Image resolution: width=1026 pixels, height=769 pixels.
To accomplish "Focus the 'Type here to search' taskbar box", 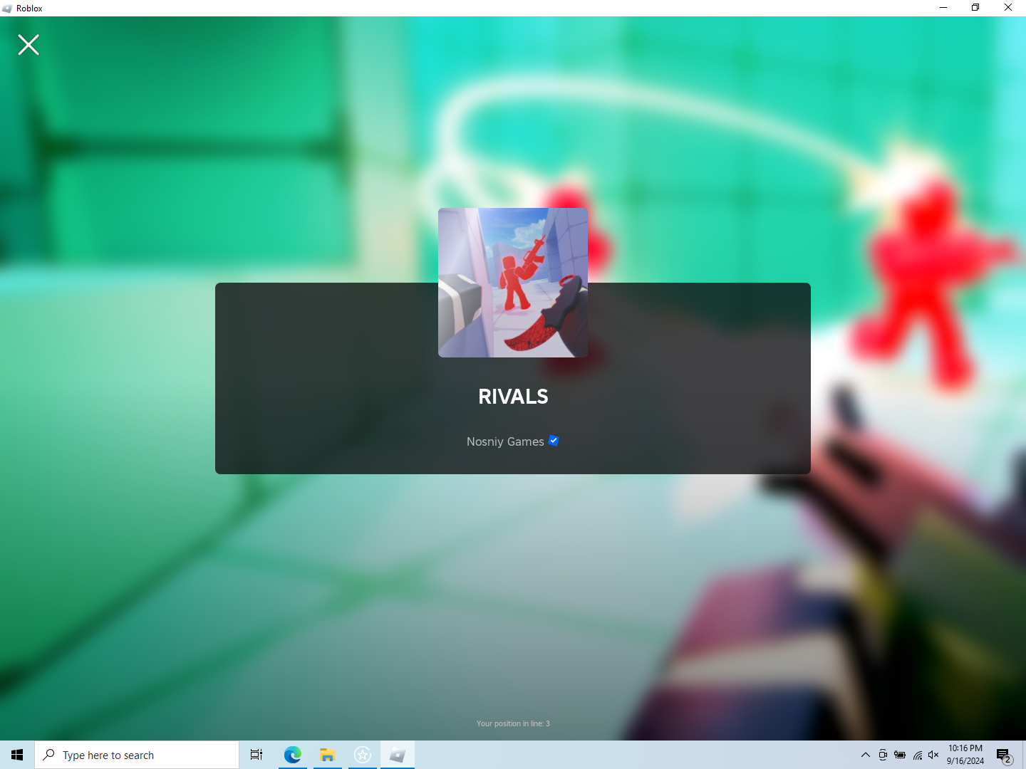I will pyautogui.click(x=137, y=755).
